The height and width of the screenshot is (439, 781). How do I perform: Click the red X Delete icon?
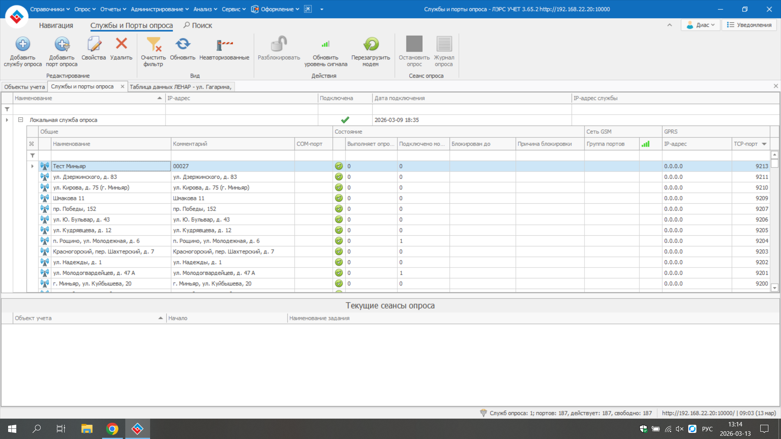click(121, 43)
